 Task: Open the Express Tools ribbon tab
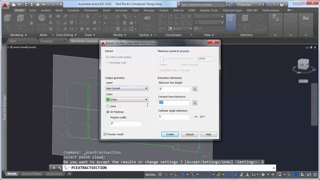tap(209, 10)
